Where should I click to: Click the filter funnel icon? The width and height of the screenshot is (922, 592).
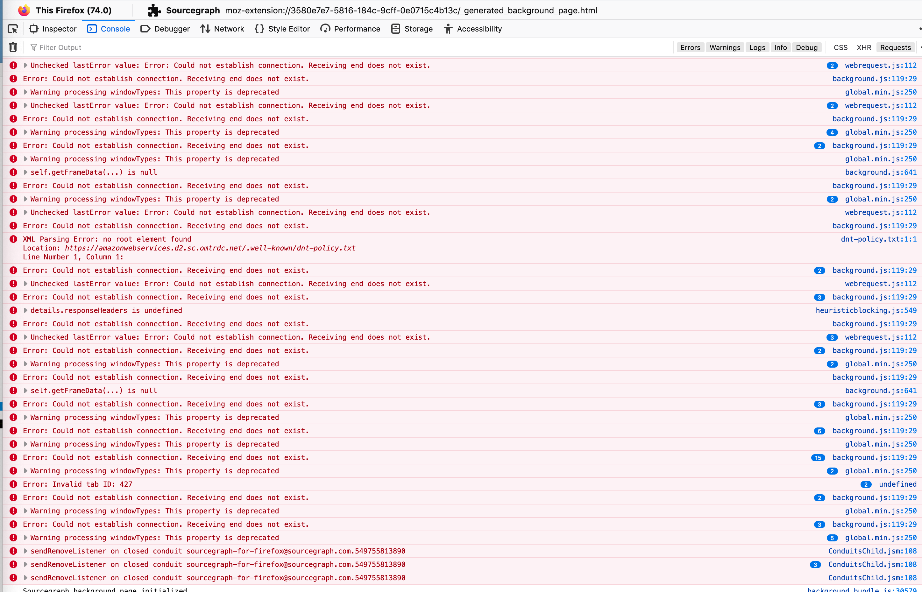point(33,47)
